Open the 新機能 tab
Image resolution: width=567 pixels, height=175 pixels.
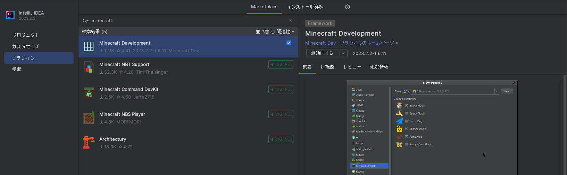coord(327,67)
